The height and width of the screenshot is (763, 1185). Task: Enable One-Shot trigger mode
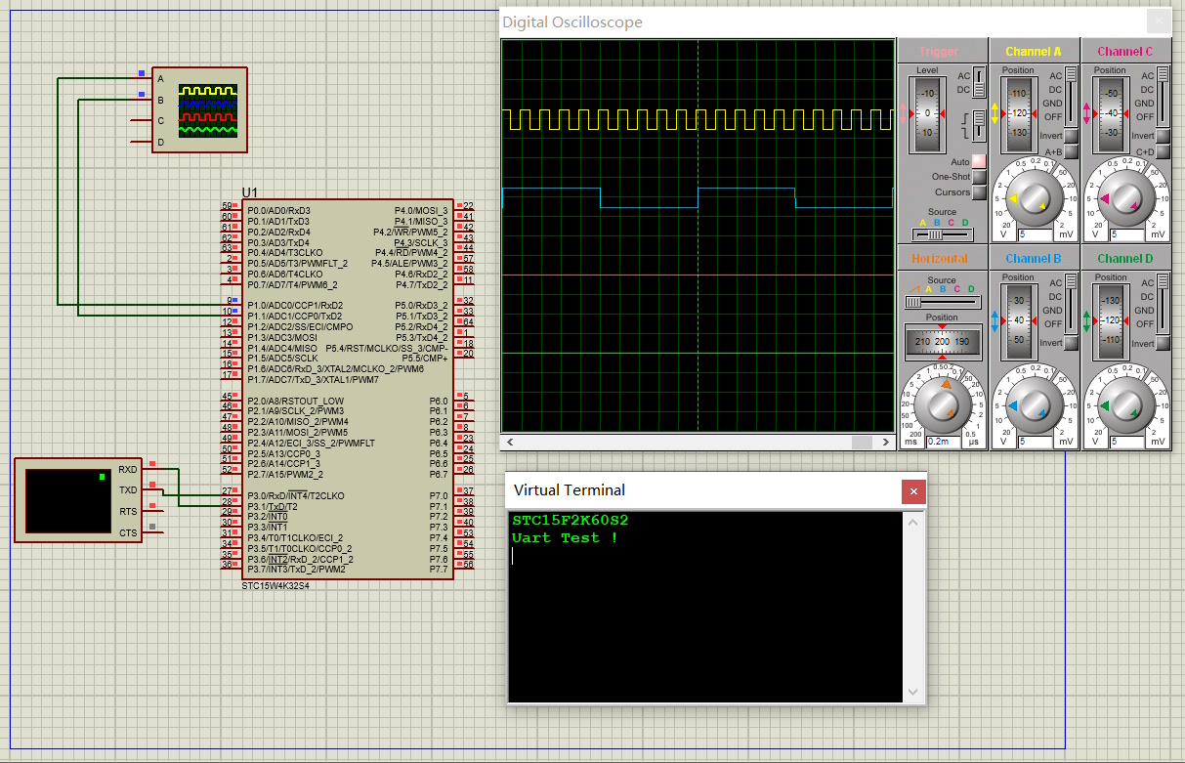tap(979, 177)
